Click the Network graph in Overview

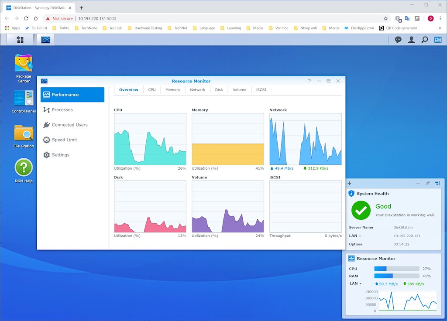[x=305, y=139]
